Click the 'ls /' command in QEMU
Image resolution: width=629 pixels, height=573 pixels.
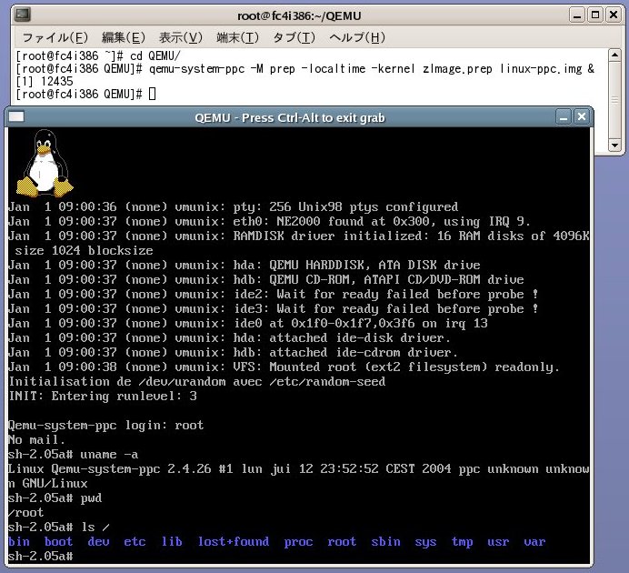95,527
